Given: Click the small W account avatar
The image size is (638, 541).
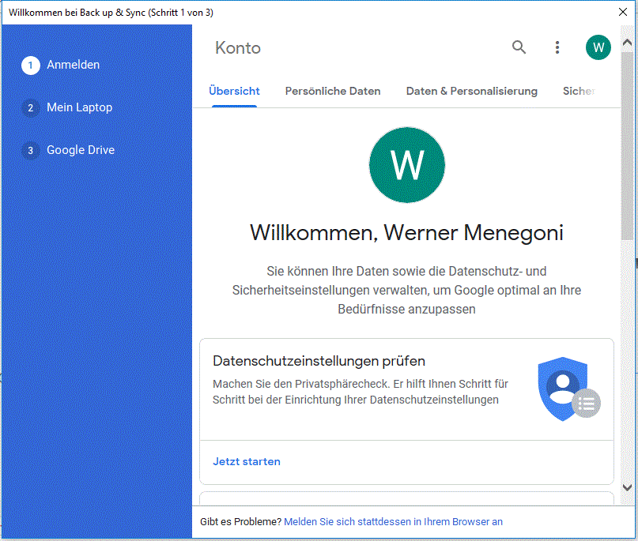Looking at the screenshot, I should (598, 47).
